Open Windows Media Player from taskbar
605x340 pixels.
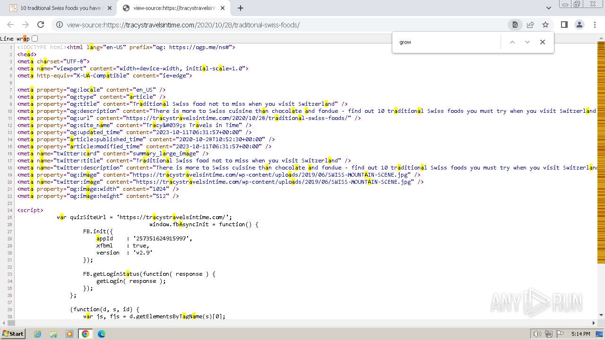click(69, 334)
